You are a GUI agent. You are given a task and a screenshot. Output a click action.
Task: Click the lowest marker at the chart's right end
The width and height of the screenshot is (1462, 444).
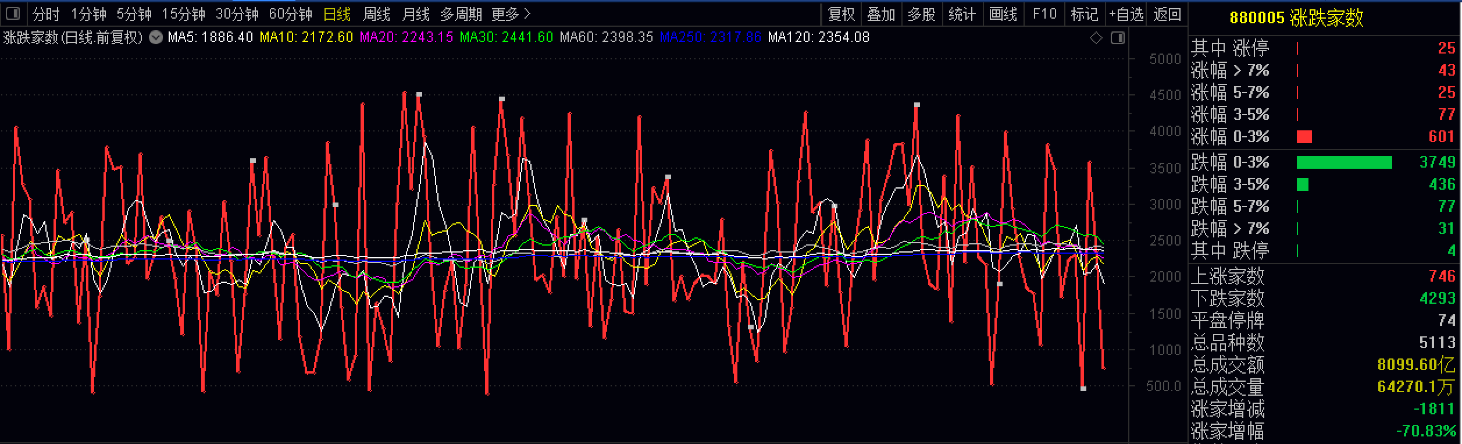[1083, 388]
